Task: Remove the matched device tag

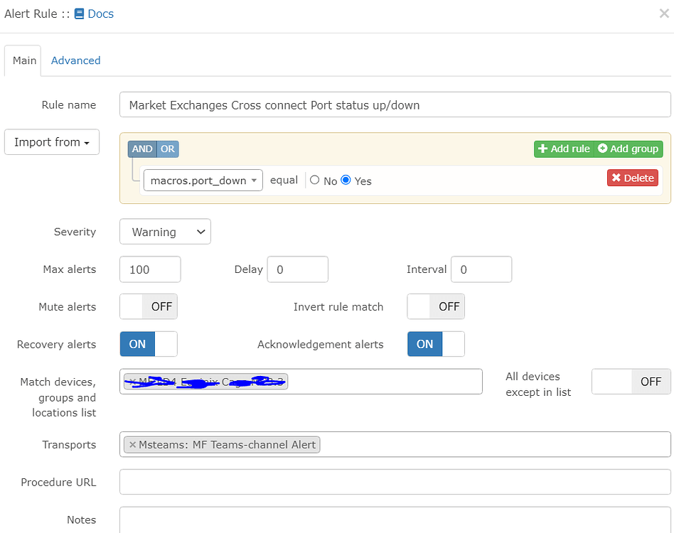Action: point(133,382)
